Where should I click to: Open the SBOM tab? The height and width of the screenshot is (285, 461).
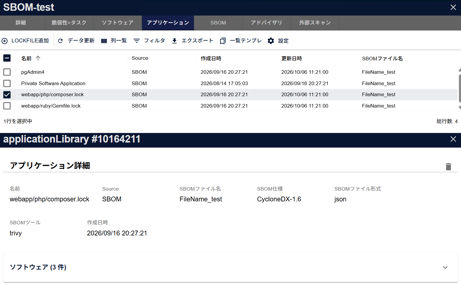(x=218, y=23)
